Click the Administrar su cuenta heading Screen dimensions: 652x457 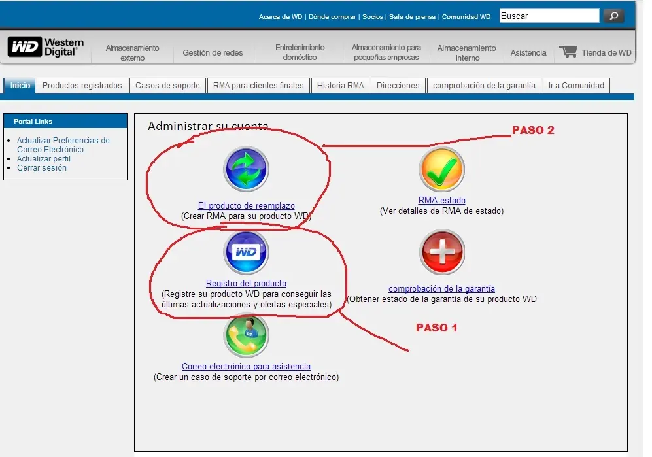click(x=208, y=126)
